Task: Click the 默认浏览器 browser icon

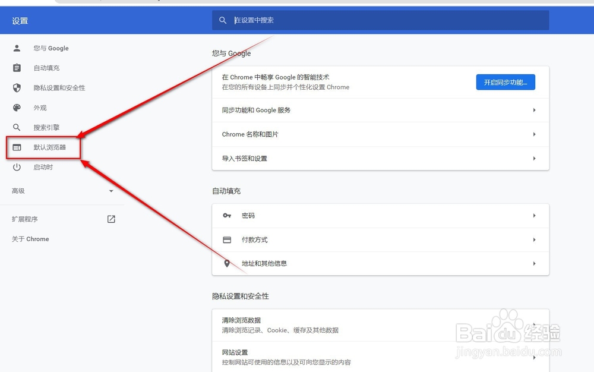Action: tap(17, 147)
